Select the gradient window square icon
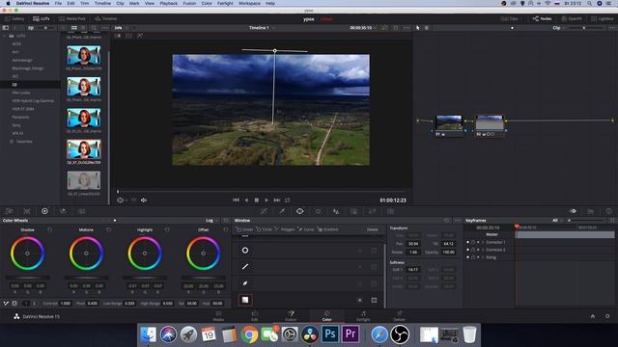The image size is (618, 347). (x=245, y=300)
